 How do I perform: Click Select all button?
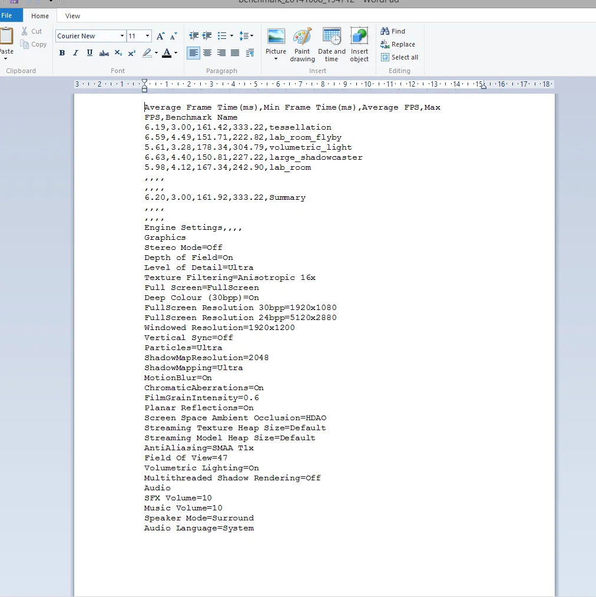[x=399, y=57]
